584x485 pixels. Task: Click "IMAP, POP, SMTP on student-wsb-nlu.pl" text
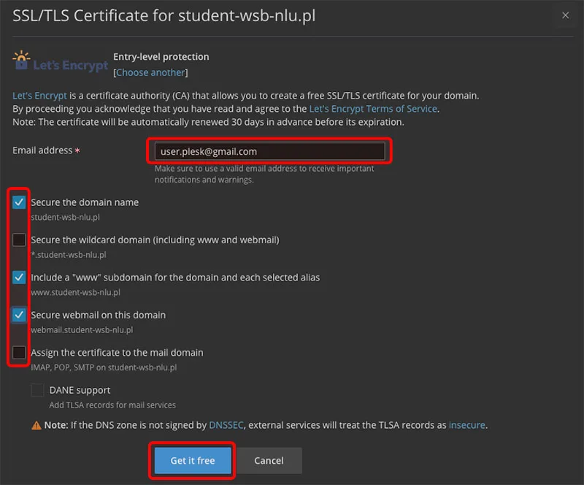pyautogui.click(x=104, y=367)
